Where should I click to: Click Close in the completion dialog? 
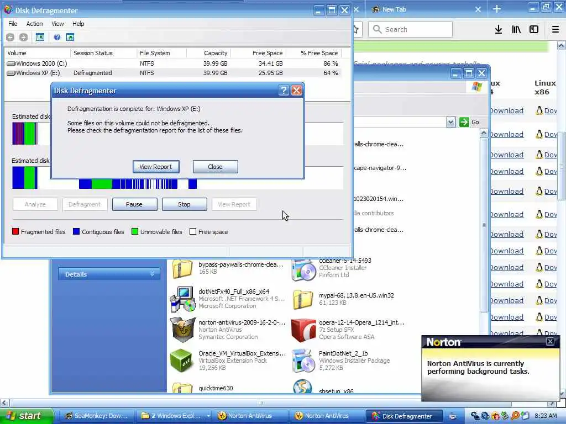tap(215, 167)
